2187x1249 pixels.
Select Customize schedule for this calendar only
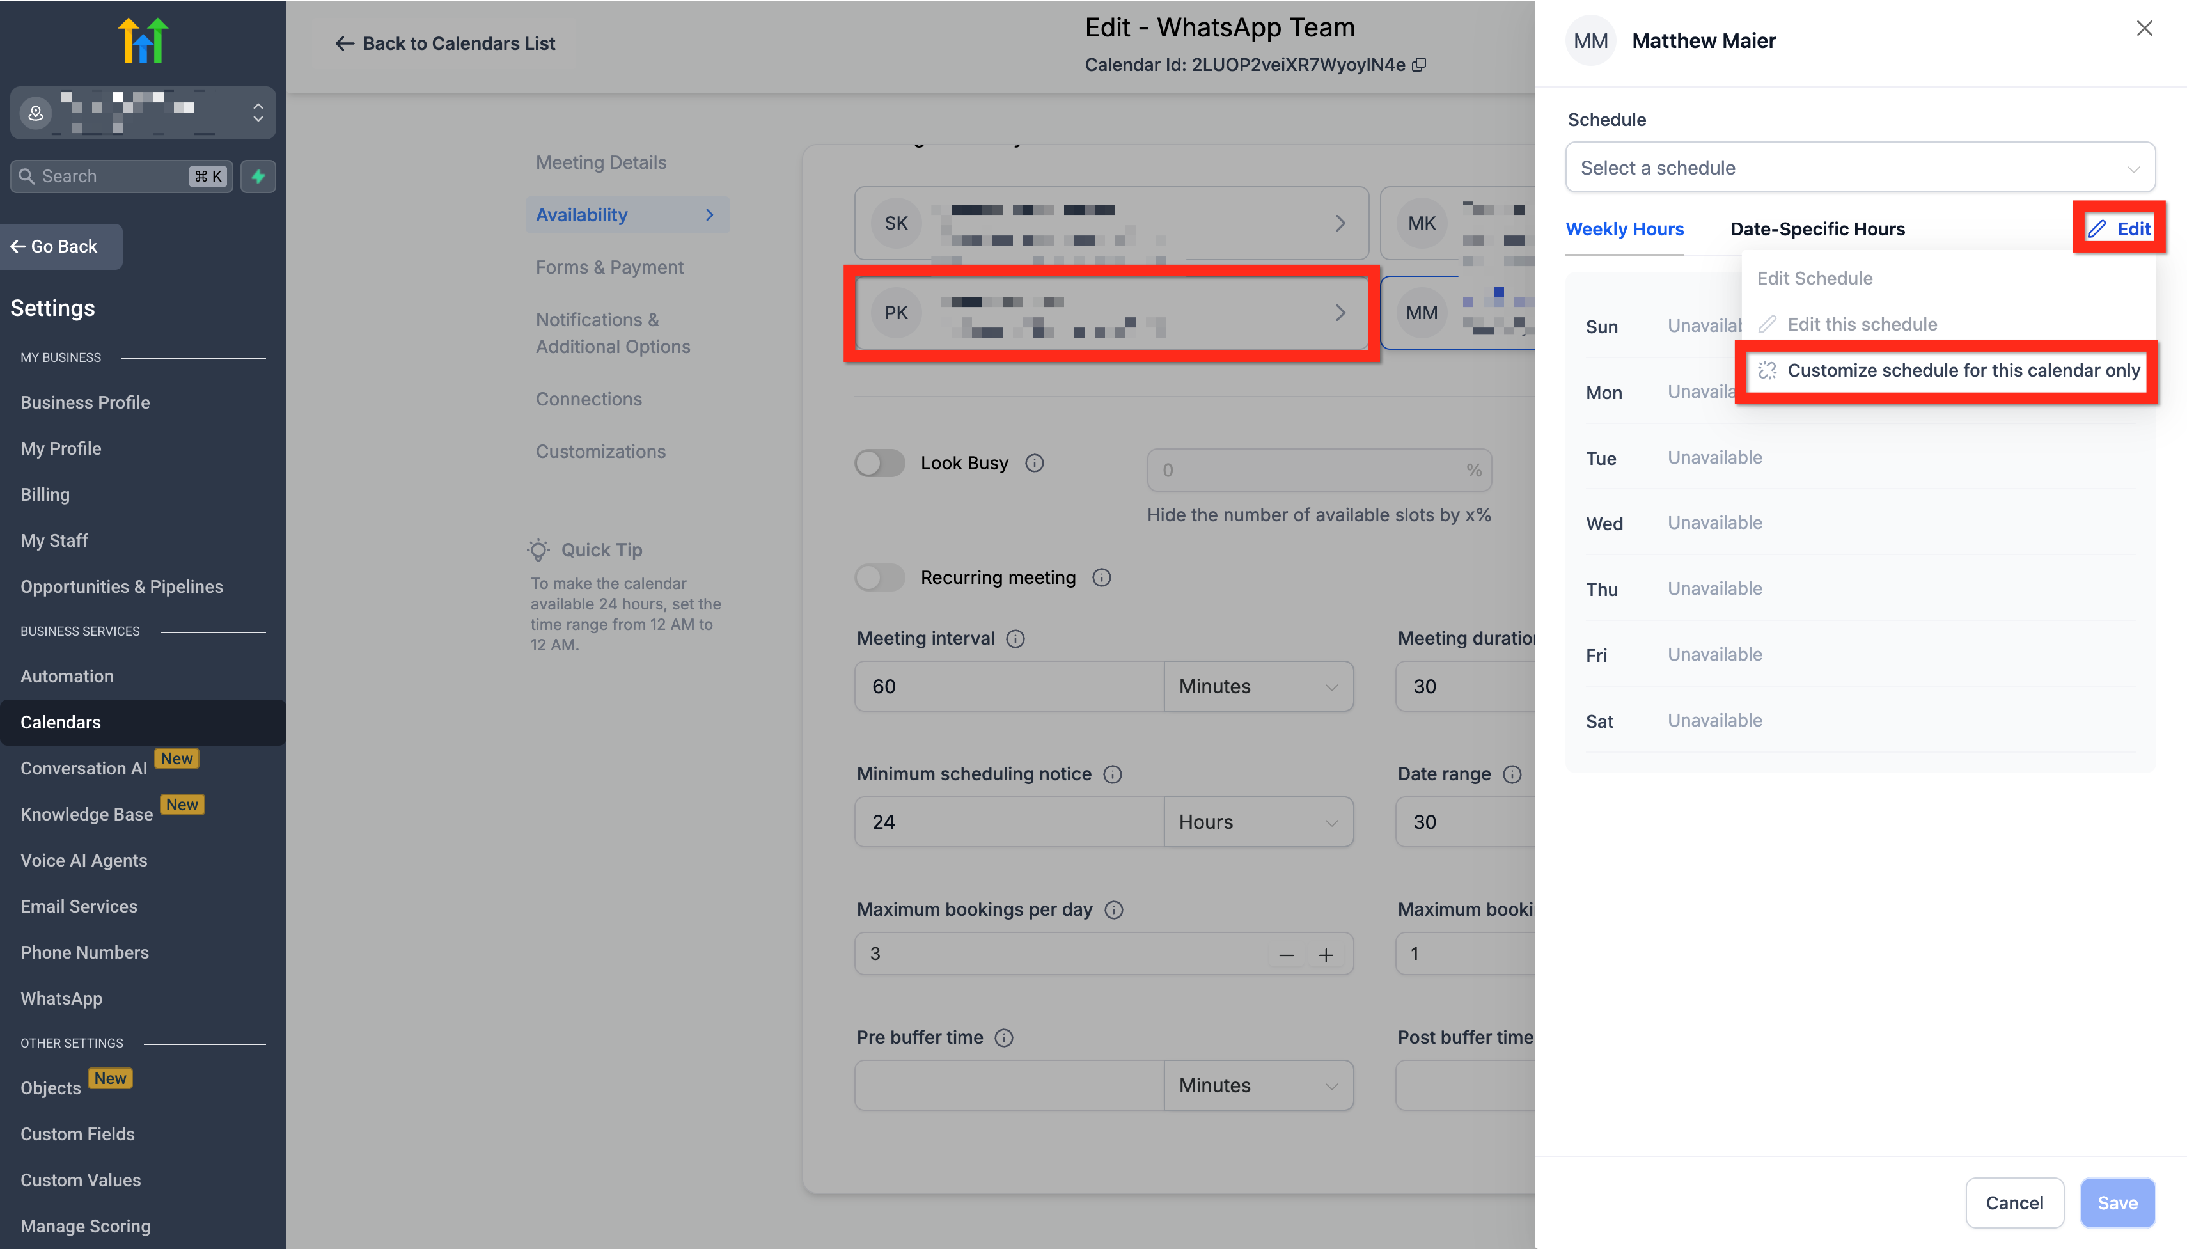pyautogui.click(x=1963, y=370)
